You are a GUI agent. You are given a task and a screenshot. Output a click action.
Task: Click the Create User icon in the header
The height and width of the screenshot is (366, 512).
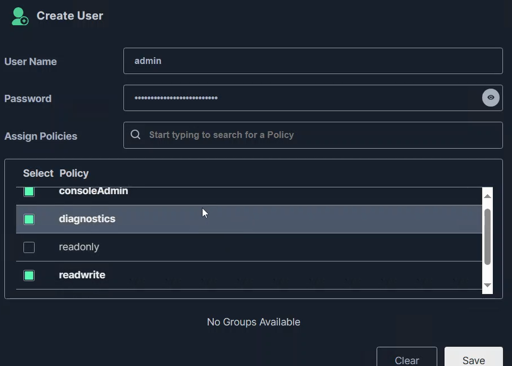[x=20, y=16]
